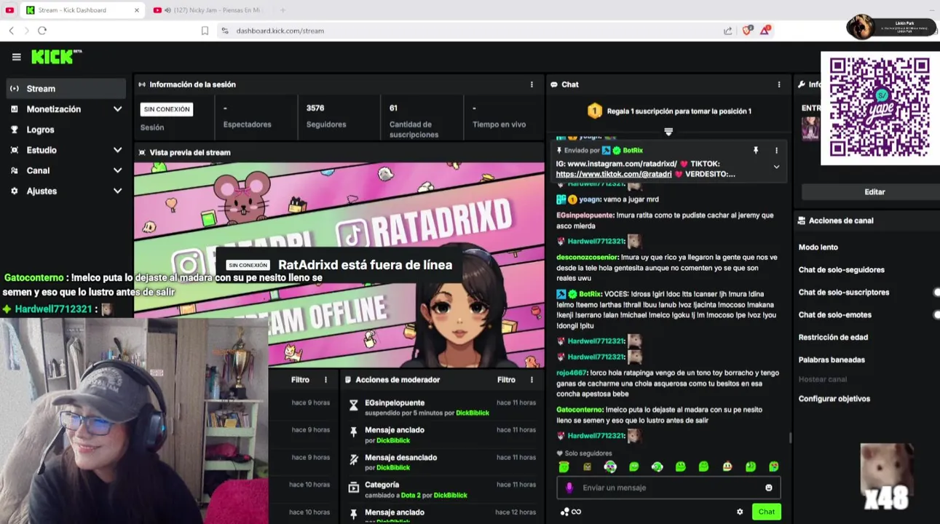The height and width of the screenshot is (524, 940).
Task: Open DickBiblick link in suspension entry
Action: coord(473,413)
